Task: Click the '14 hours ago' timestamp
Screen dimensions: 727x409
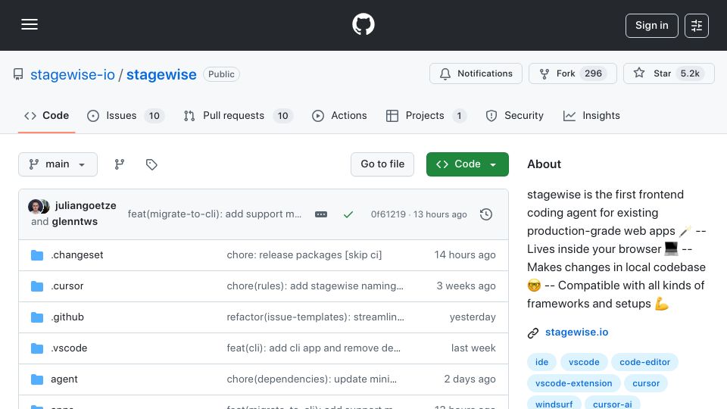Action: click(464, 255)
